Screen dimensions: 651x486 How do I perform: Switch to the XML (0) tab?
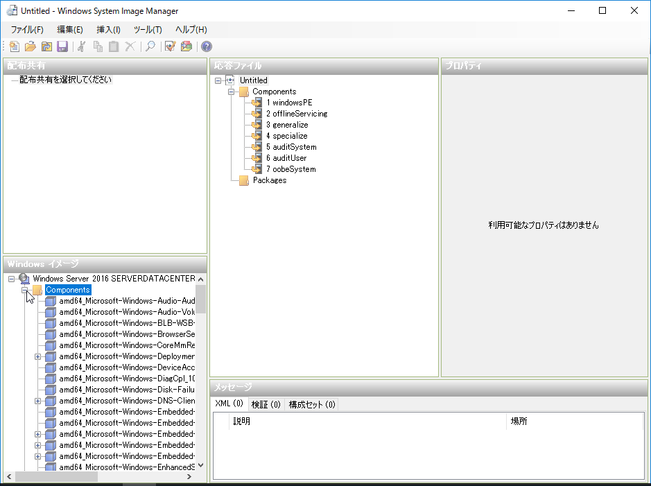click(x=229, y=403)
